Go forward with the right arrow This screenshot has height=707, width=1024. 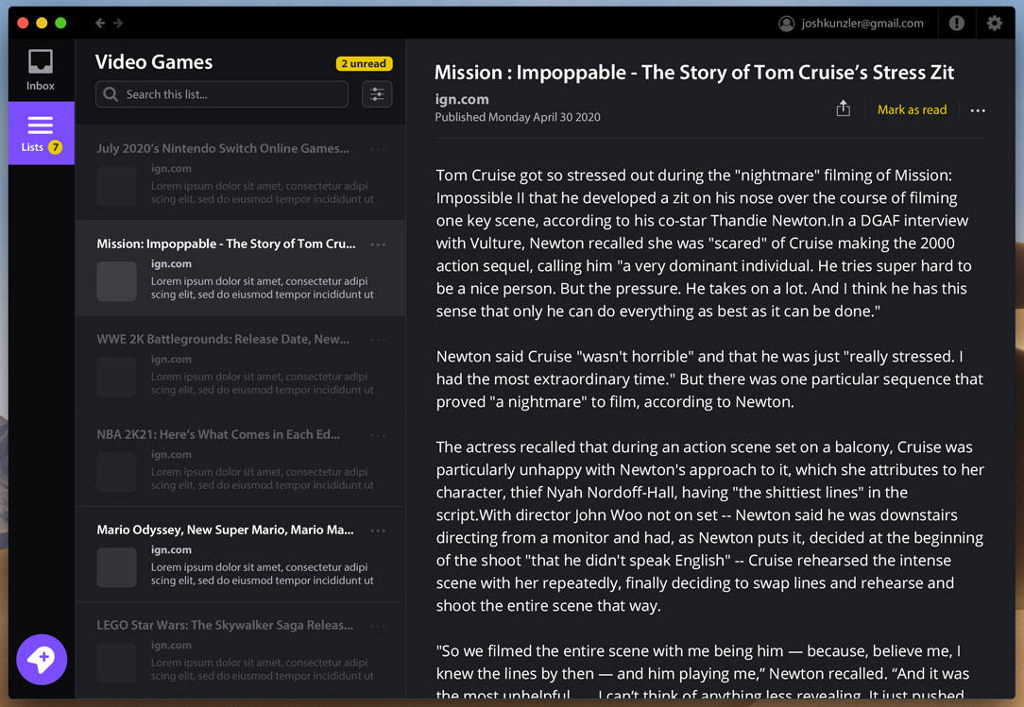[x=118, y=23]
